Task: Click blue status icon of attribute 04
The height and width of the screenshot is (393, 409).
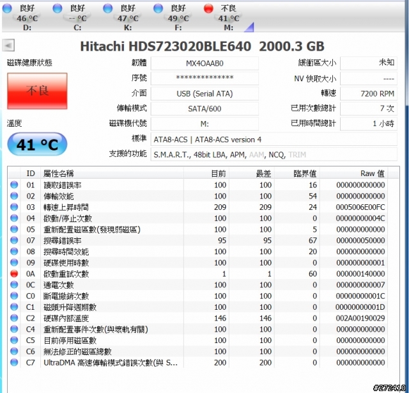Action: coord(14,218)
